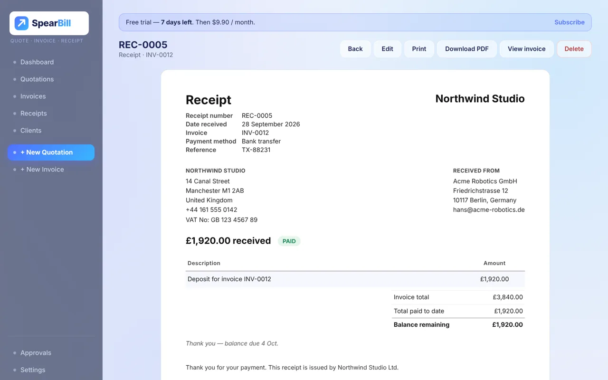Click 'Thank you — balance due 4 Oct.' note
This screenshot has height=380, width=608.
tap(232, 343)
